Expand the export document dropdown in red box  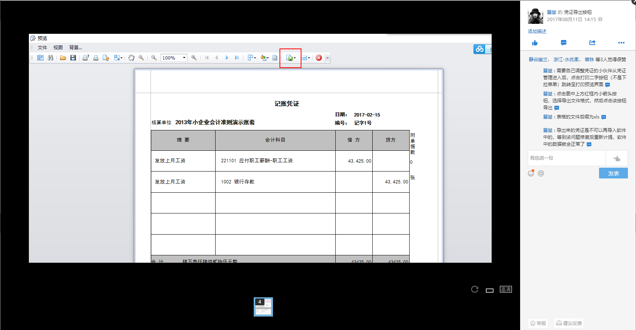[295, 58]
